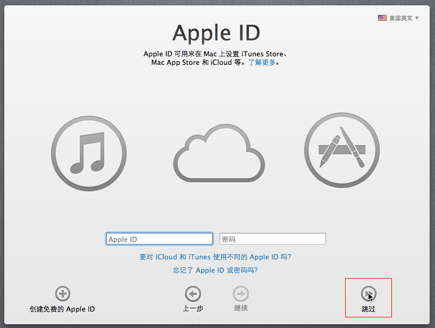The width and height of the screenshot is (435, 328).
Task: Click 忘记了 Apple ID 或密码吗 link
Action: click(x=215, y=271)
